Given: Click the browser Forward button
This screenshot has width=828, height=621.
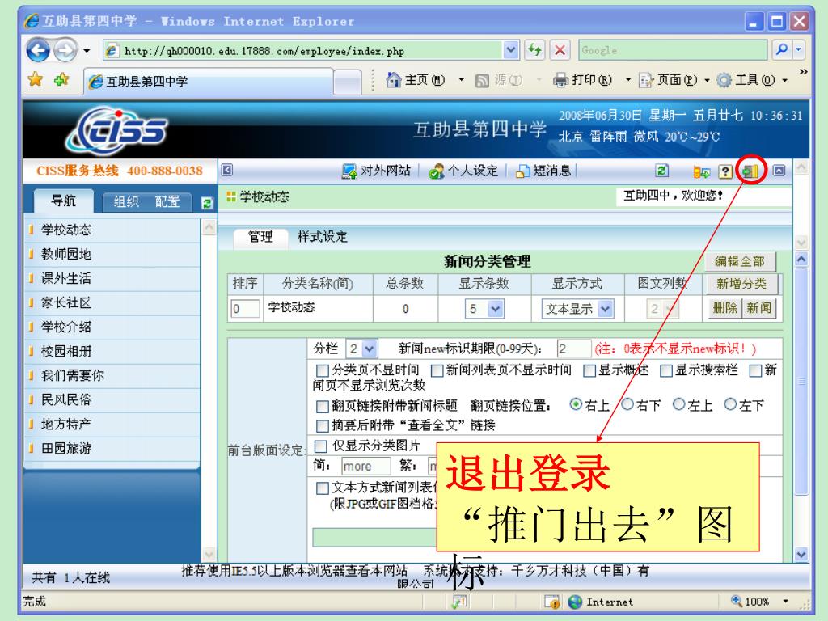Looking at the screenshot, I should click(x=65, y=51).
